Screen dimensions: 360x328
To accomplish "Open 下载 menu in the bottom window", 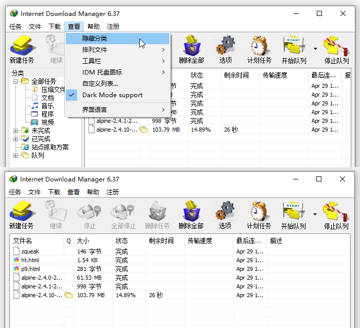I will [54, 192].
